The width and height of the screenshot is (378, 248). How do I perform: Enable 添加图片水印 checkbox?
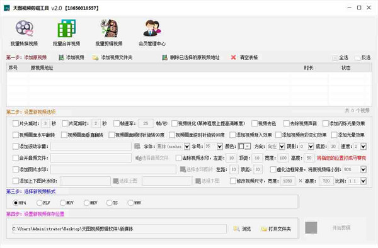[x=16, y=169]
